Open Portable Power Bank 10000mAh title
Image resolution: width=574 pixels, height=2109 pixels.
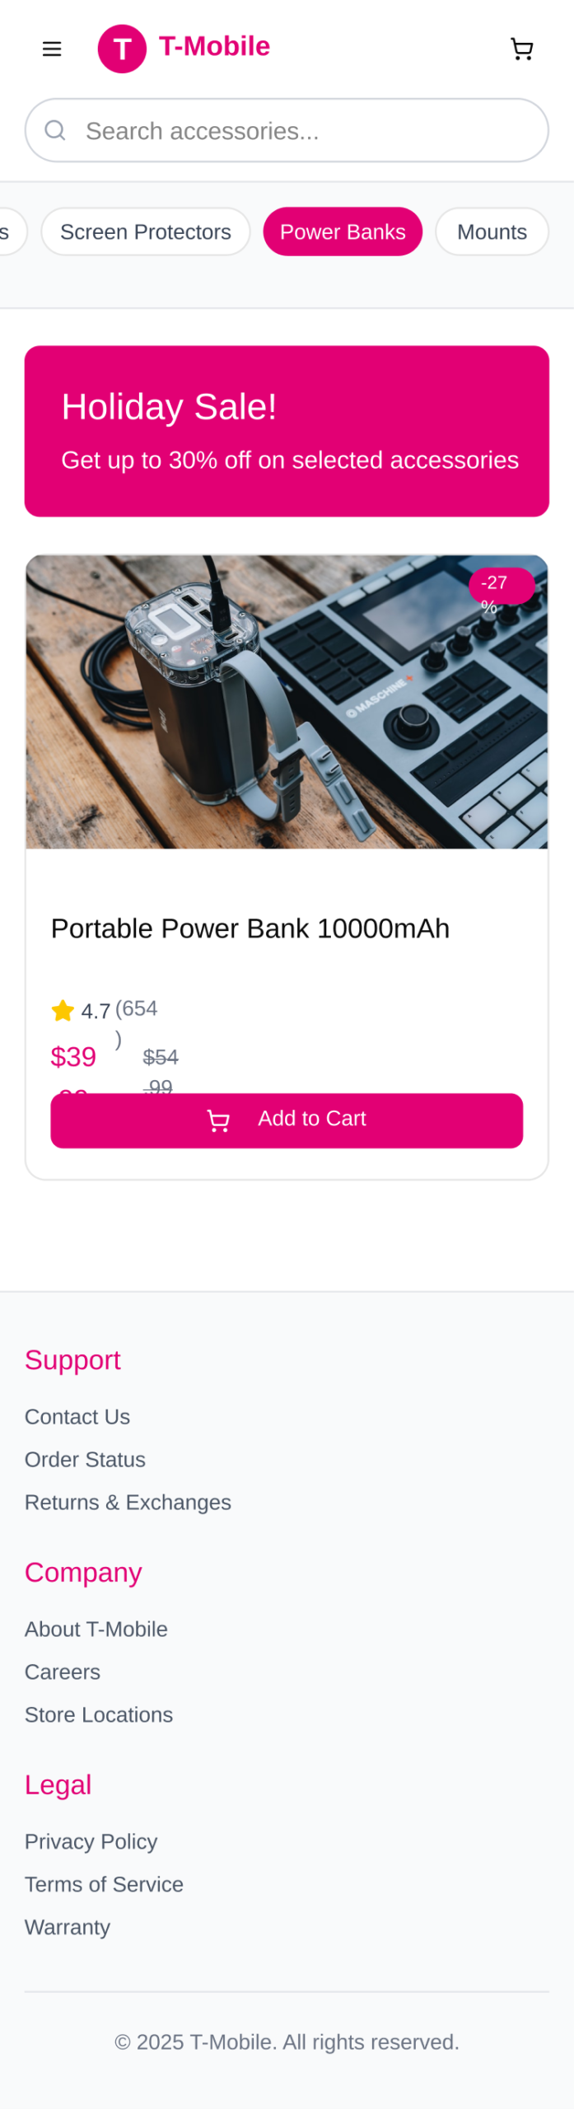(x=250, y=928)
